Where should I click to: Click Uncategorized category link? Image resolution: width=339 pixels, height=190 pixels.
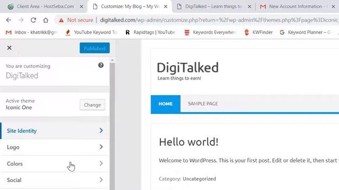(x=199, y=179)
